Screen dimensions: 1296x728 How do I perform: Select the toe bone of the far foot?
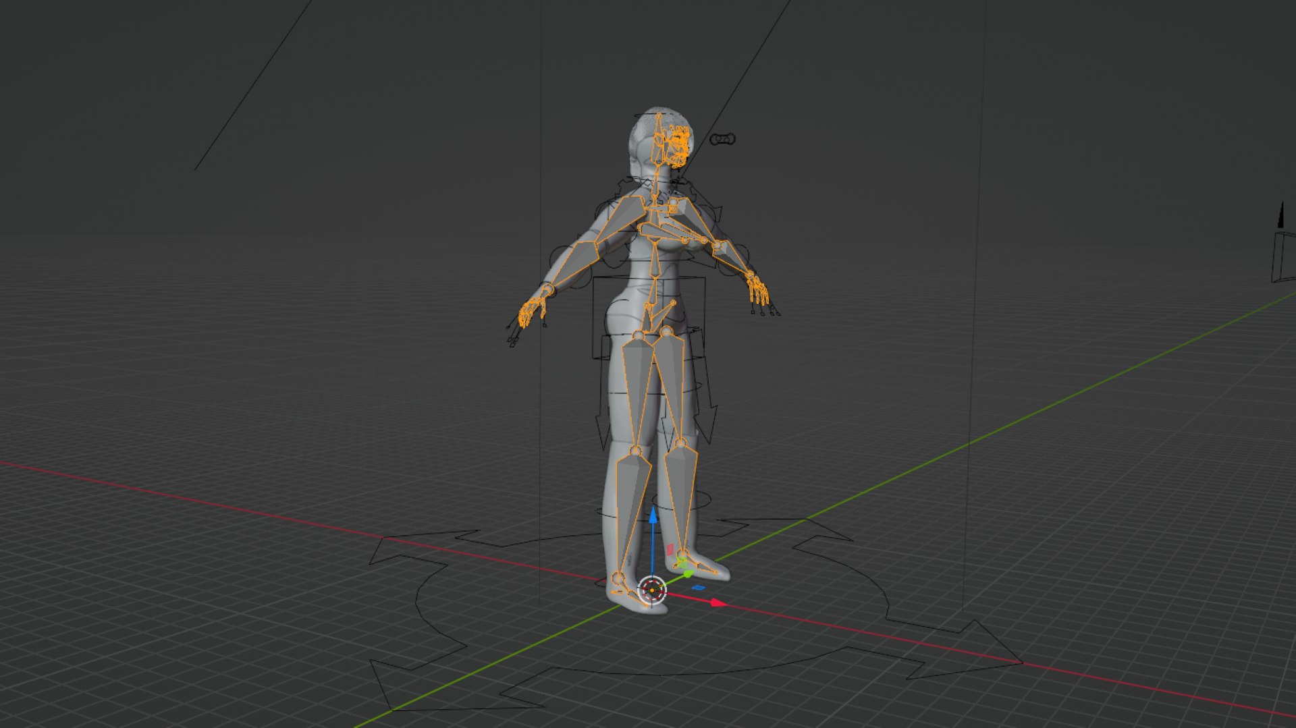(x=707, y=569)
